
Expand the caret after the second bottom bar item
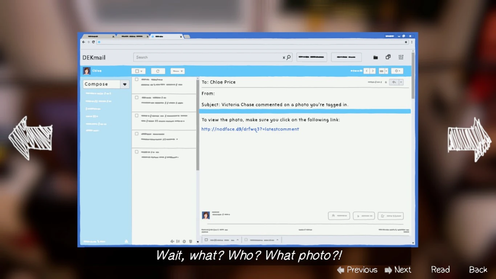click(277, 240)
